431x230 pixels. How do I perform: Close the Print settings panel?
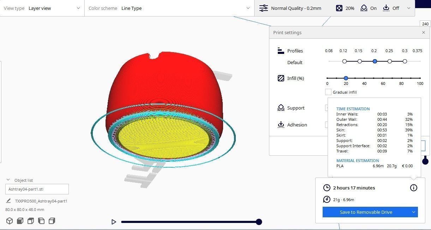(424, 32)
